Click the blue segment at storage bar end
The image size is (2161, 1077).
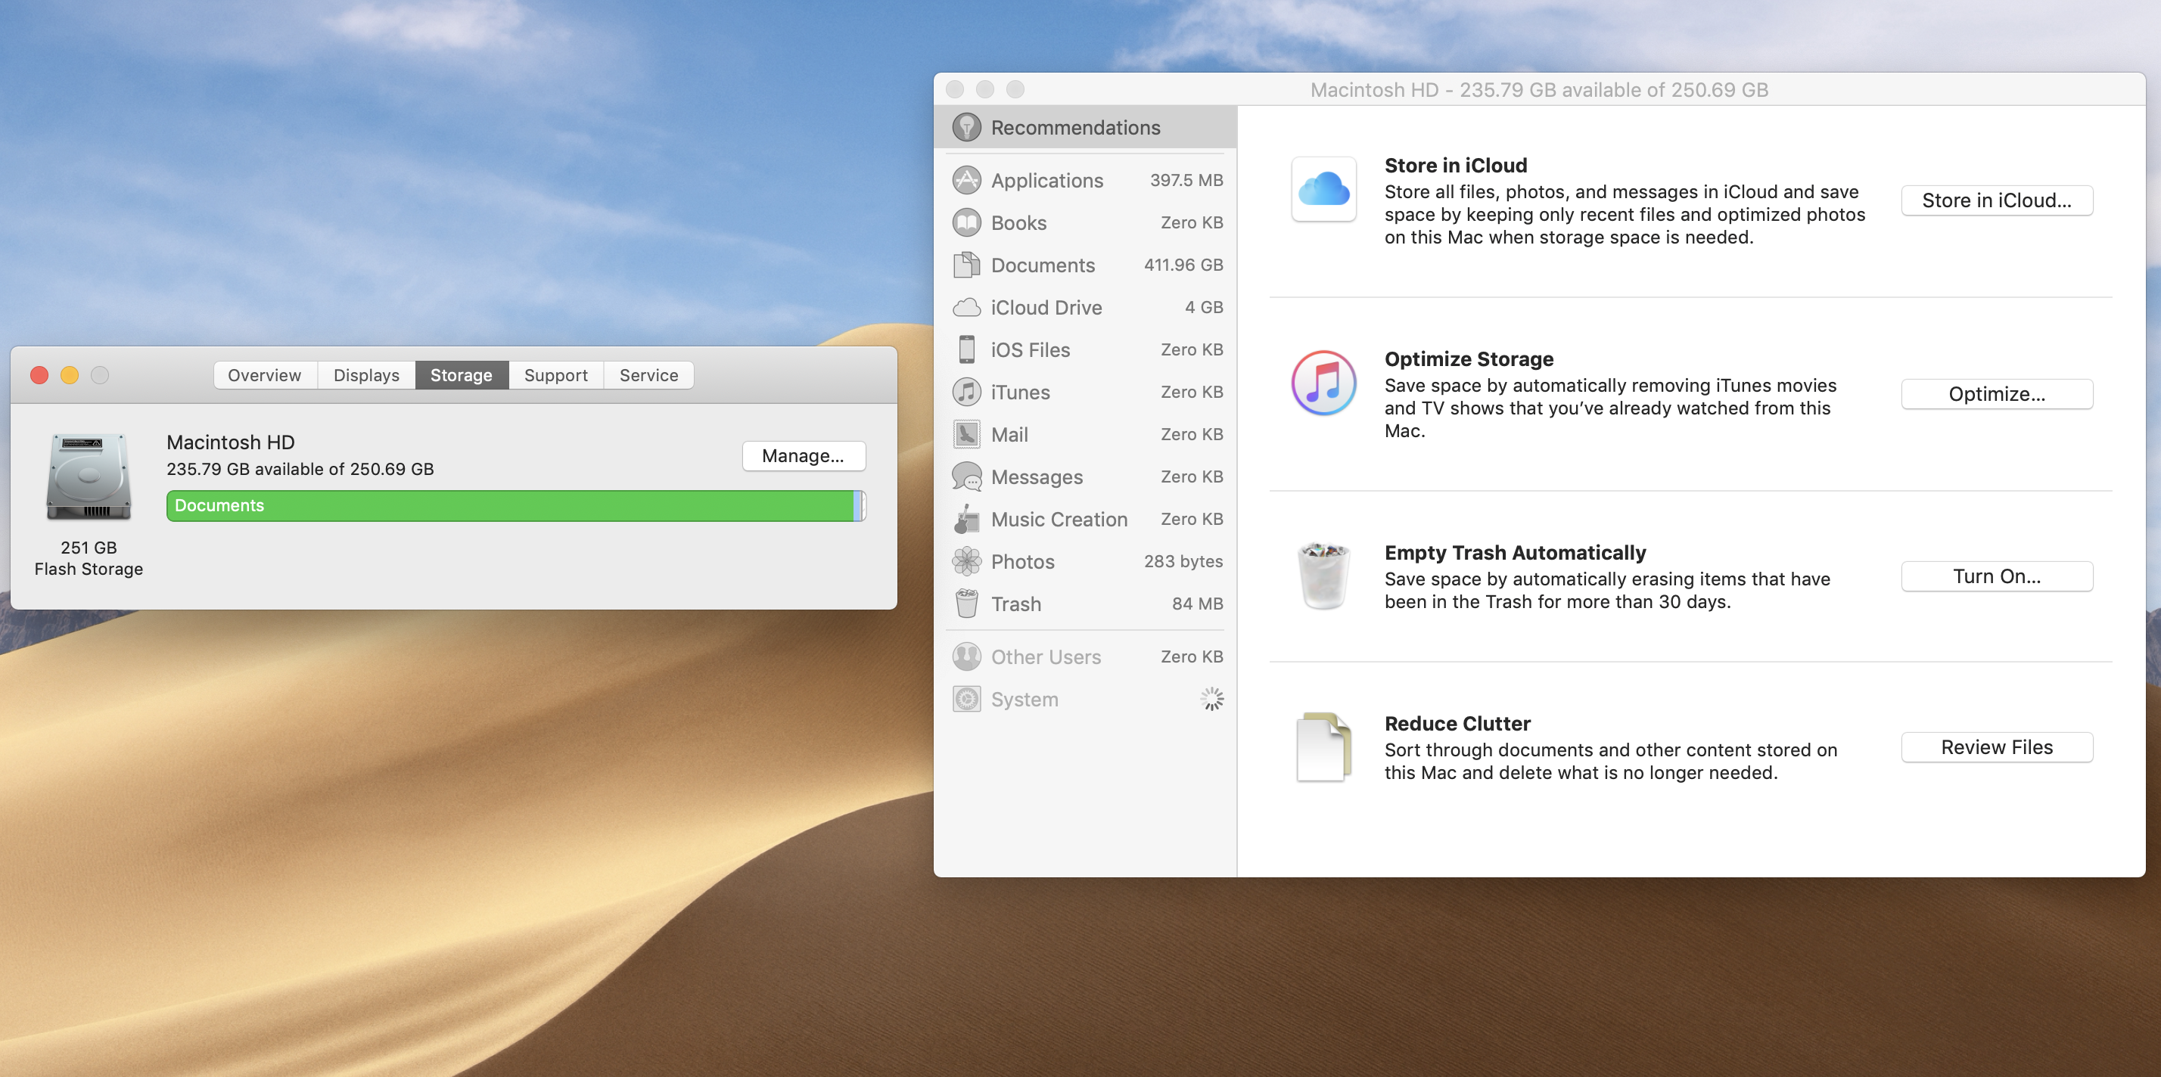click(857, 506)
